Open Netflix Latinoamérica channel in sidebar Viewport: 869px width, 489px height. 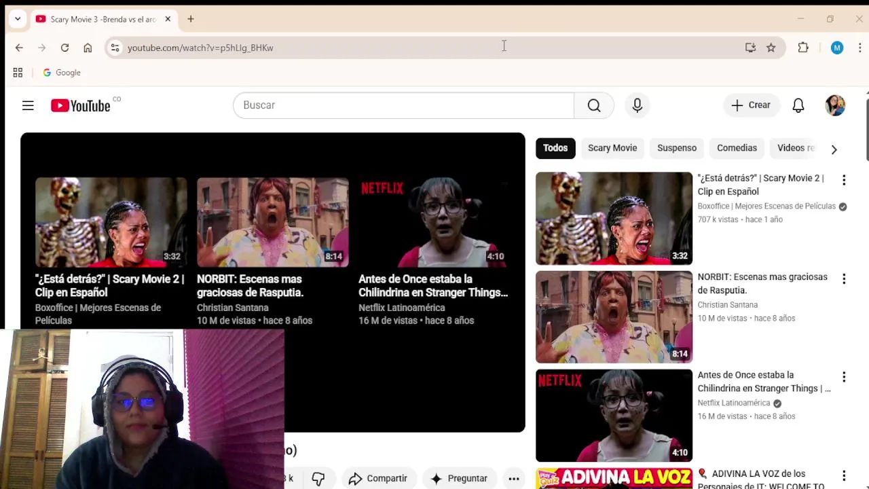click(733, 403)
